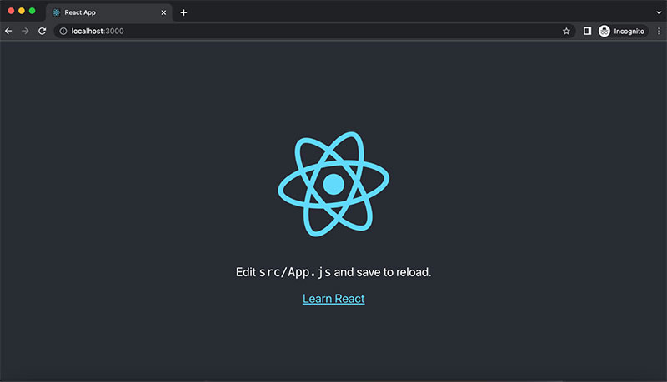Bookmark this page with the star icon

tap(566, 31)
